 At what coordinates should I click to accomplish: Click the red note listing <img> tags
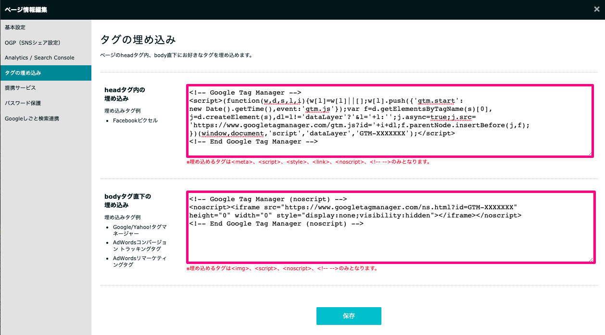[282, 269]
